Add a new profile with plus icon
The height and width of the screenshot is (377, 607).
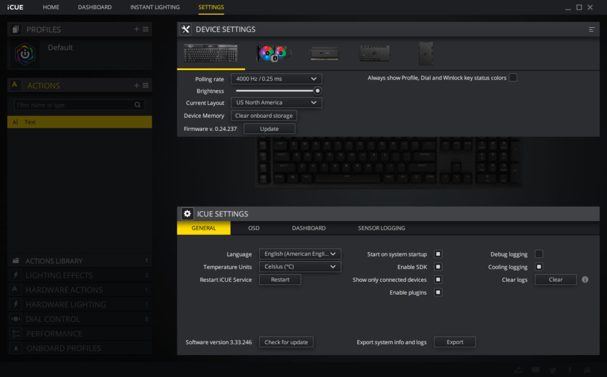pyautogui.click(x=136, y=29)
